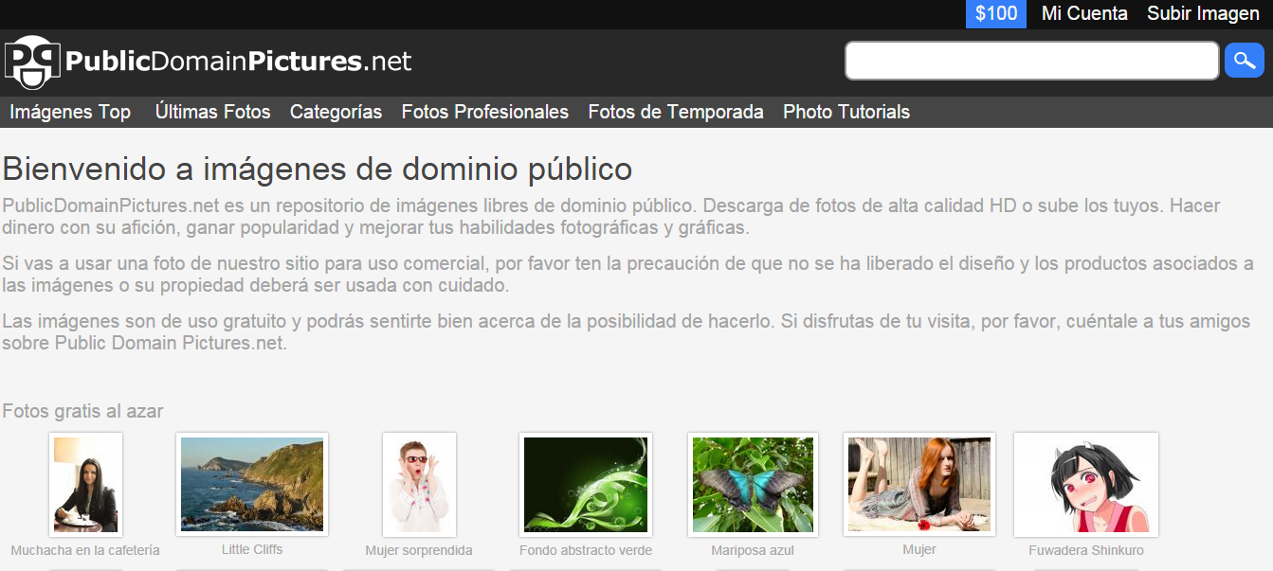The height and width of the screenshot is (571, 1273).
Task: Select the Fondo abstracto verde thumbnail
Action: click(585, 484)
